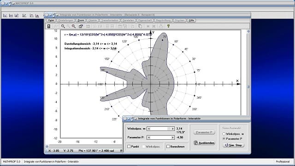Click the -4,90 Parameter P value
Screen dimensions: 295x166
(x=180, y=137)
